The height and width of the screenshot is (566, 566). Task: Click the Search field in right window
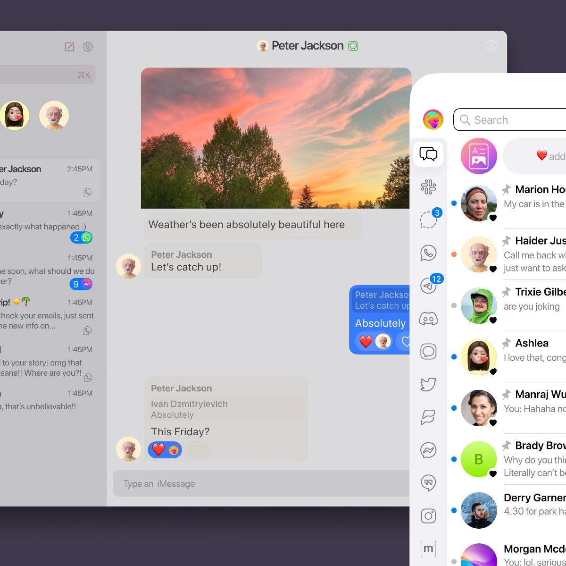[510, 119]
